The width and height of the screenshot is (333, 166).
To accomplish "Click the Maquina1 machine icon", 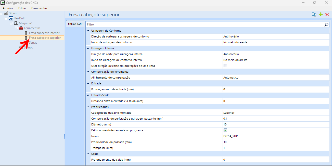I will tap(16, 23).
